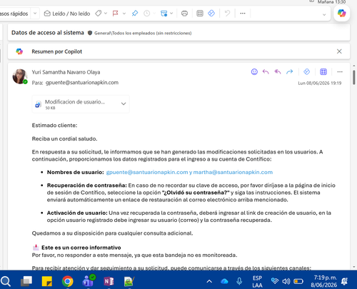Click the diamond add-in icon in message header

pyautogui.click(x=307, y=71)
